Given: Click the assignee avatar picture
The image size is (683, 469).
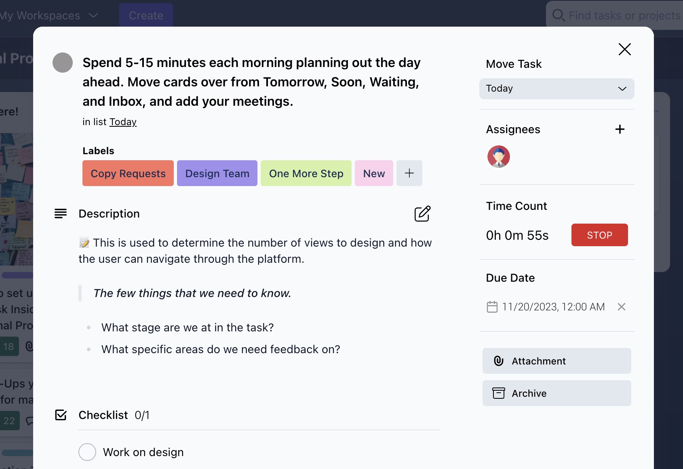Looking at the screenshot, I should [498, 157].
